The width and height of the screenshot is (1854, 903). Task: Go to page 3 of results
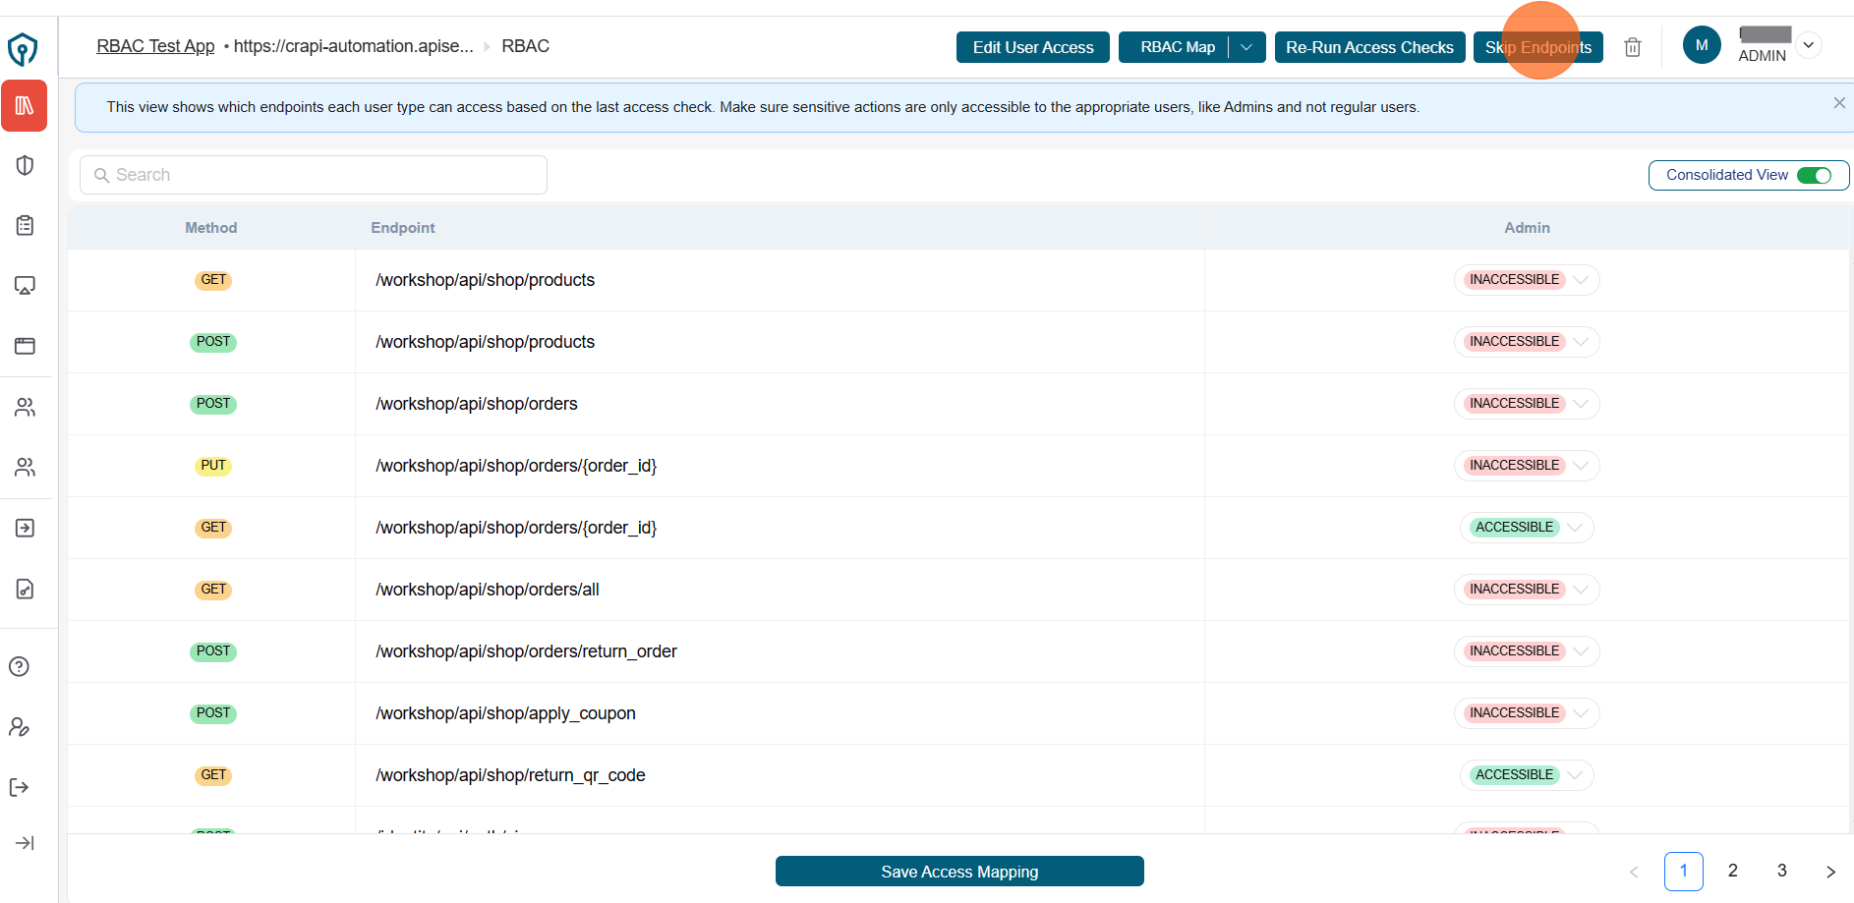1781,871
